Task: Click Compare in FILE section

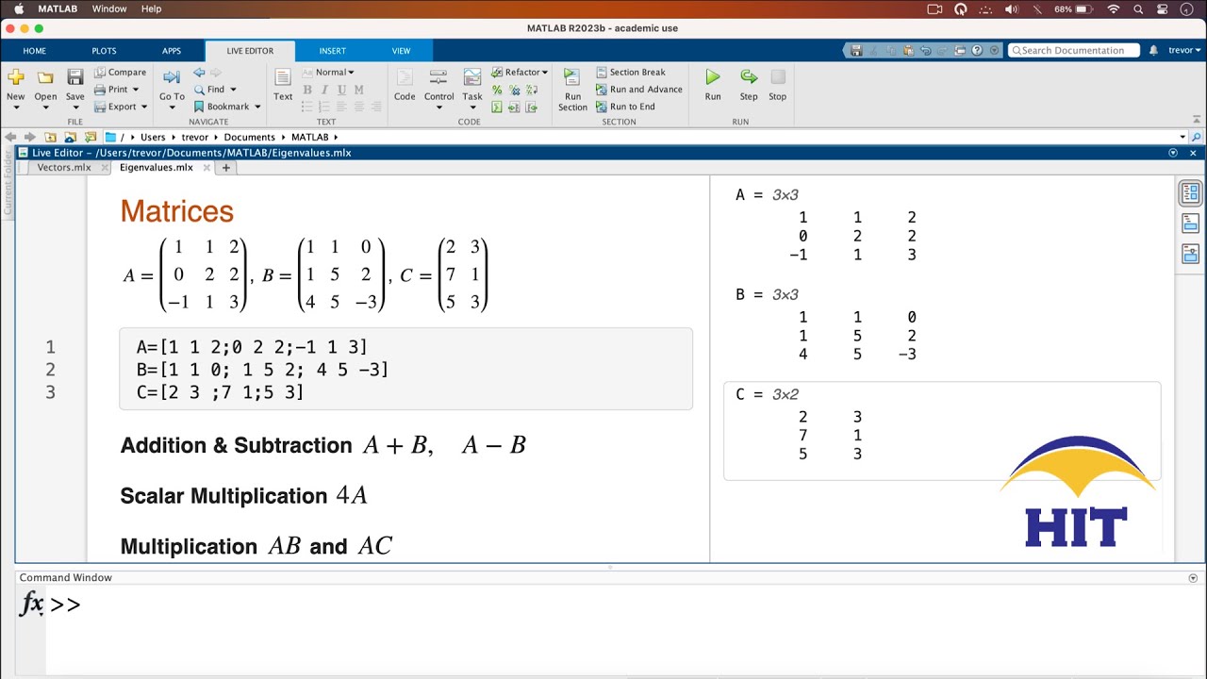Action: click(x=120, y=72)
